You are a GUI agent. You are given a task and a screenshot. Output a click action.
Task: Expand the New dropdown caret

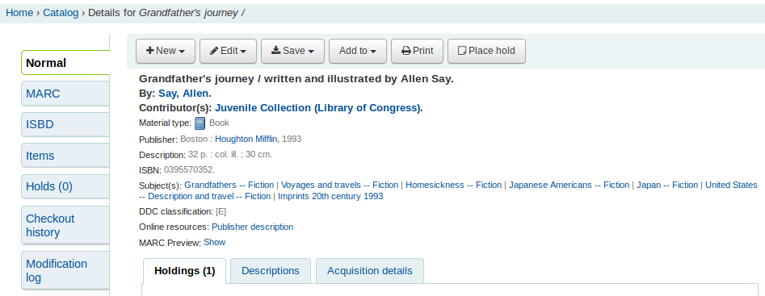point(182,51)
